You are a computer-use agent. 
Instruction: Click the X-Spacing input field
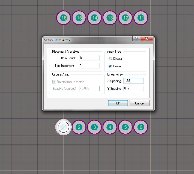tap(133, 81)
